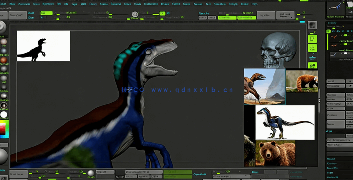Toggle the lowest green icon on viewport's right shelf
Screen dimensions: 353x180
pos(312,66)
